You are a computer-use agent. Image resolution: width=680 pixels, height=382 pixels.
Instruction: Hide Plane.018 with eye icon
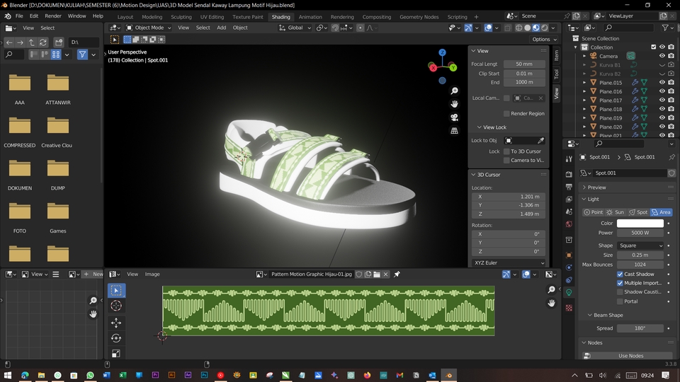tap(662, 109)
